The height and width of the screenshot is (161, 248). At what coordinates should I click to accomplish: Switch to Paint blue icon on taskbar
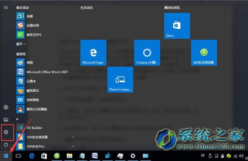click(x=108, y=156)
